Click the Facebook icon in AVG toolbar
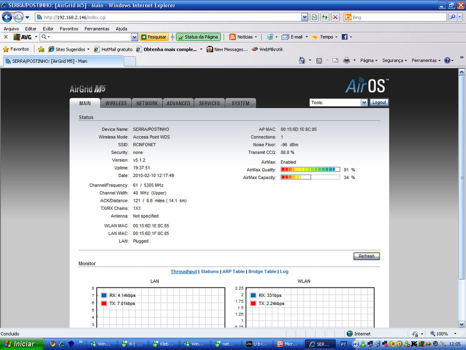This screenshot has height=350, width=466. click(344, 37)
